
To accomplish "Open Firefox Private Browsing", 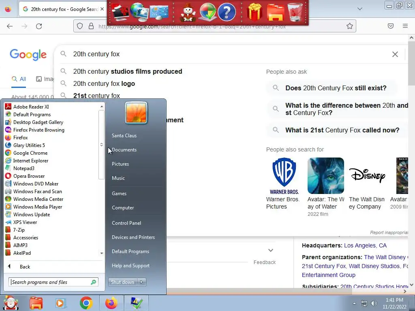I will 35,130.
